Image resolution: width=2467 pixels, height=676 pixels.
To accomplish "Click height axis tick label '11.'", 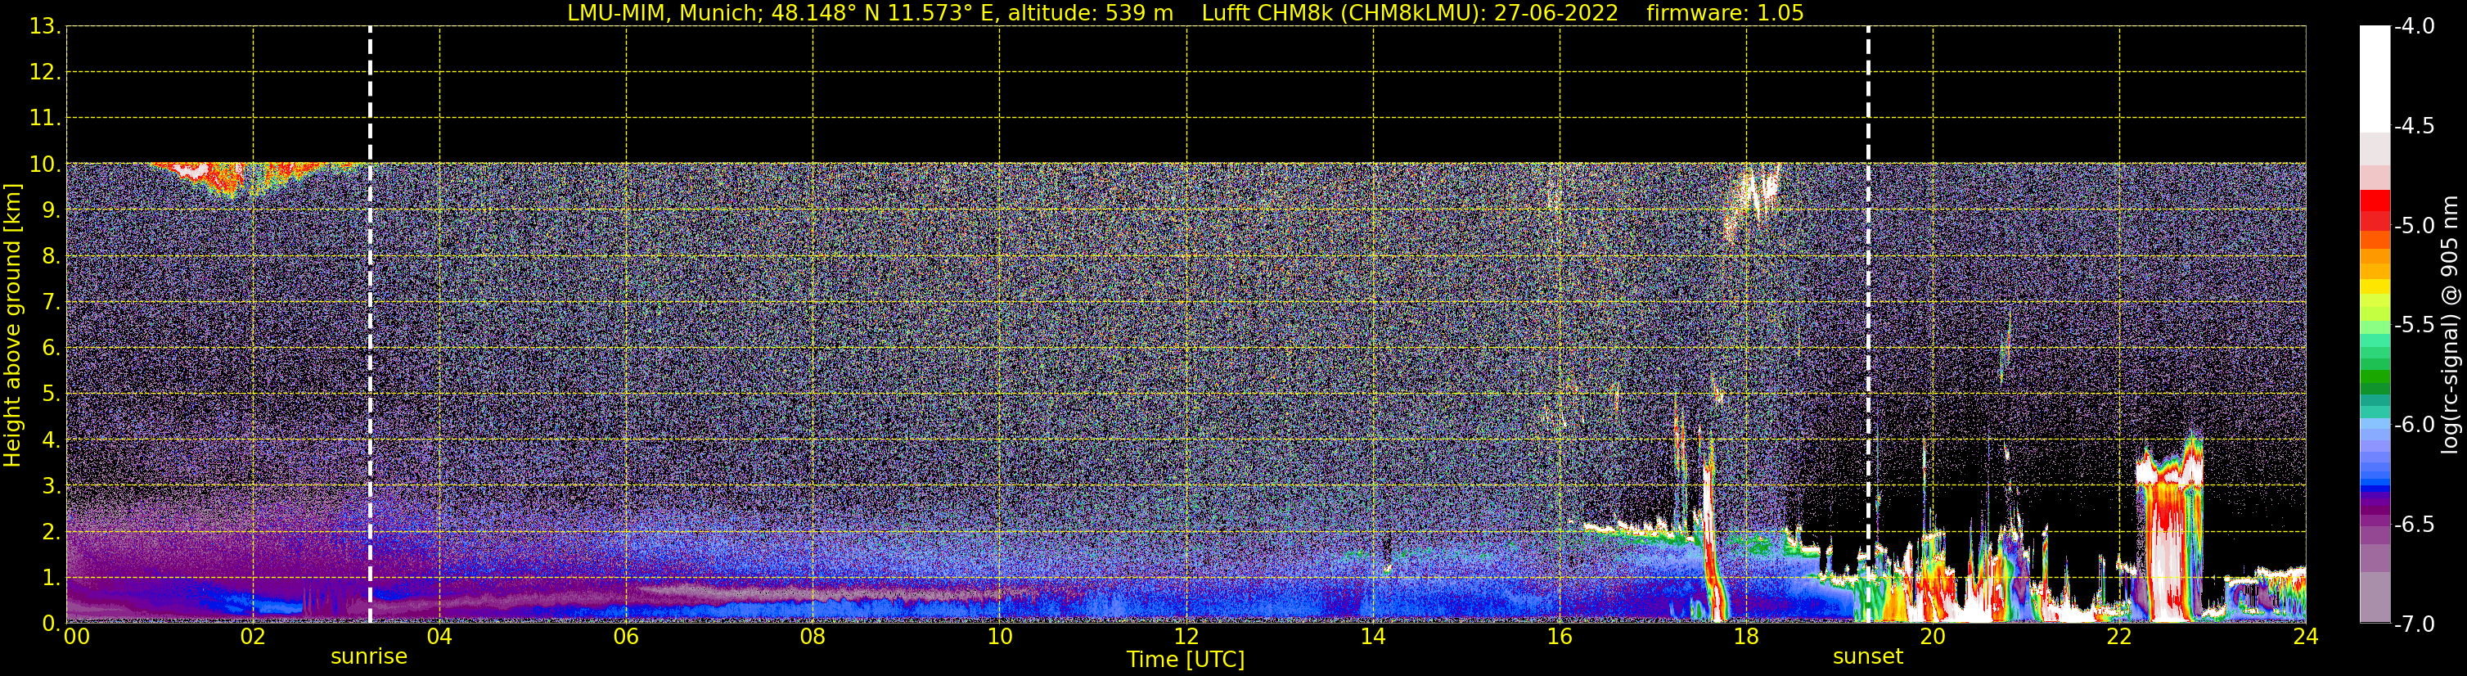I will pyautogui.click(x=45, y=119).
